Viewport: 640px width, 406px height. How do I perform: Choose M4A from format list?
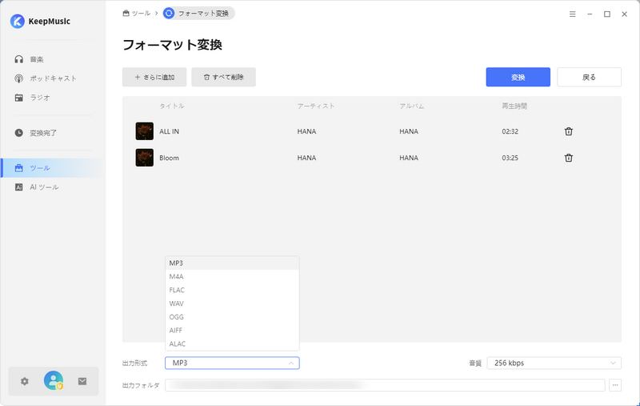coord(232,276)
